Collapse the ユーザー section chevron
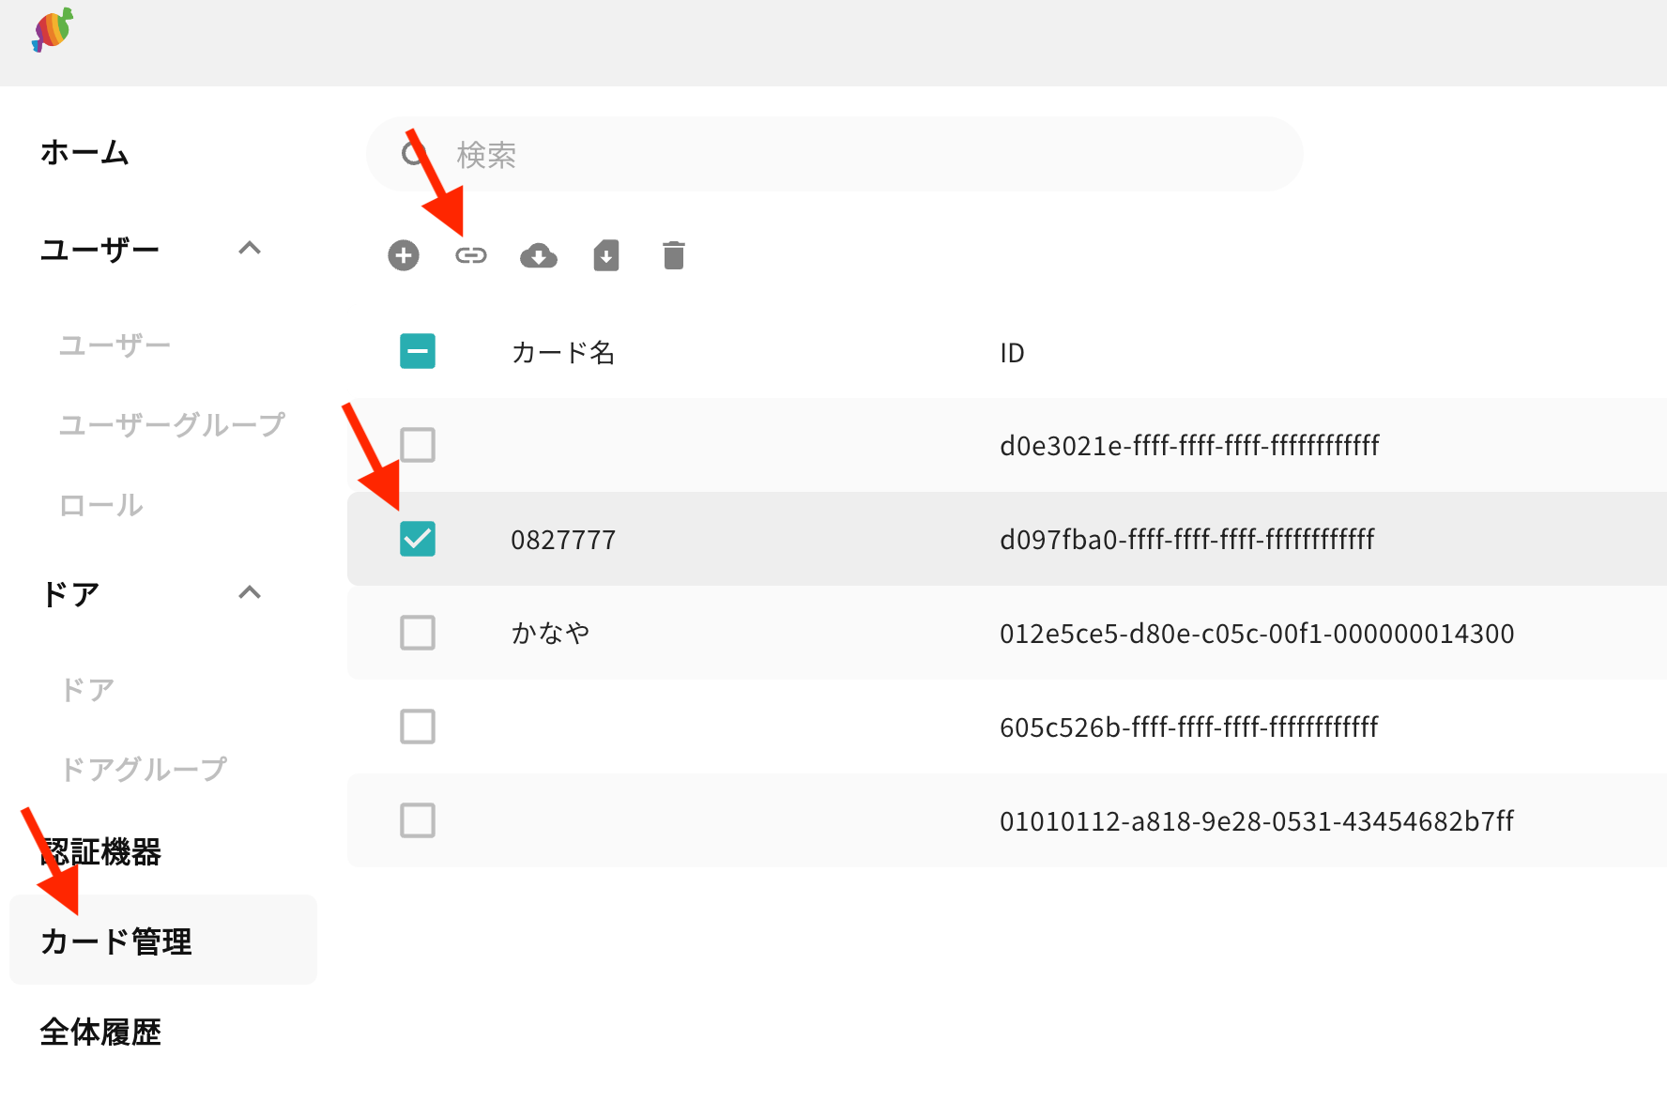 click(250, 249)
